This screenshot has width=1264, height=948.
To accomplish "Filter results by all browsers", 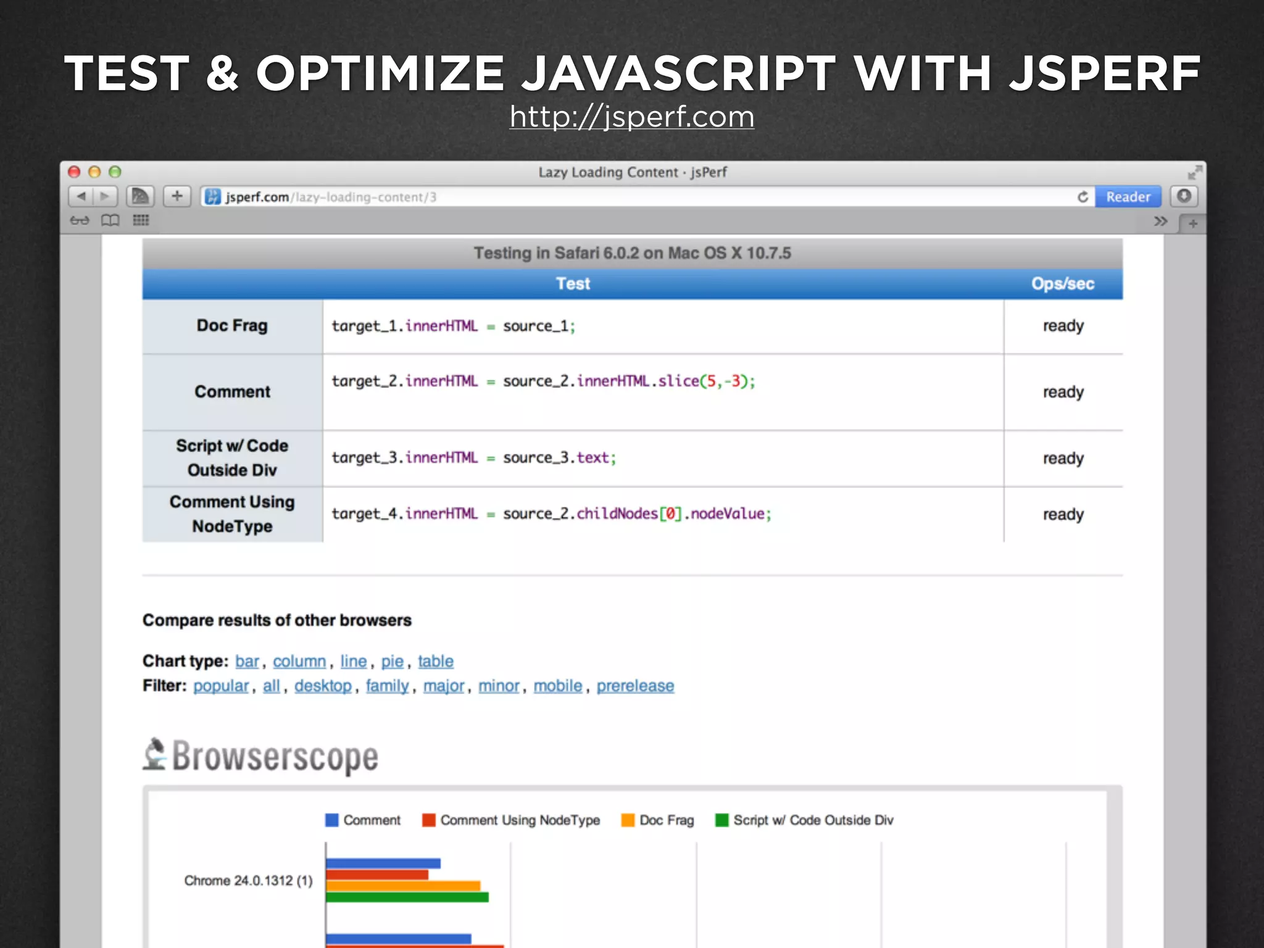I will [272, 686].
